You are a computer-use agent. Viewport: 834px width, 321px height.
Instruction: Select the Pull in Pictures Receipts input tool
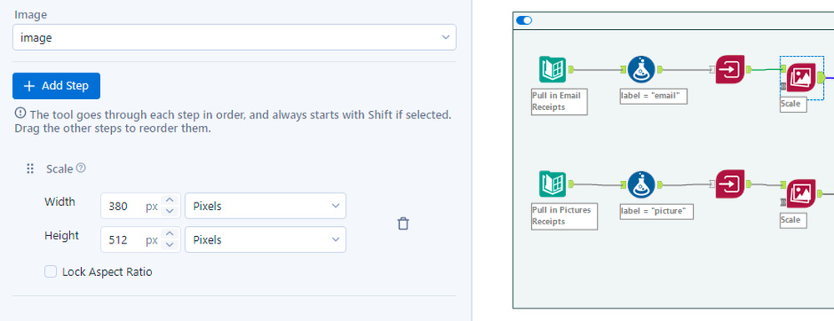[x=552, y=184]
